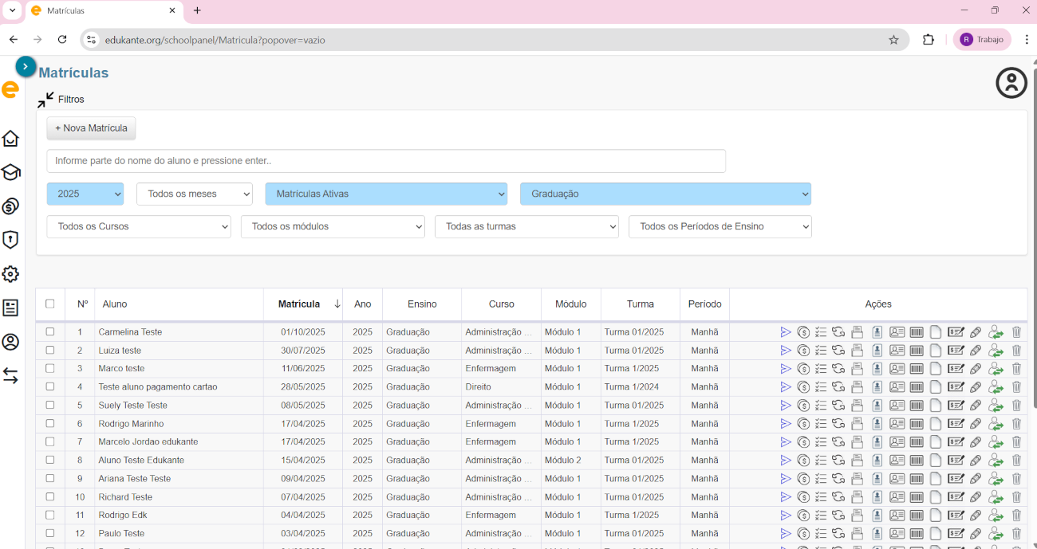This screenshot has height=549, width=1037.
Task: Select the checkbox next to Marco teste
Action: coord(50,369)
